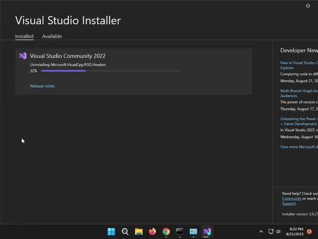Open the notification badge showing 2
Viewport: 318px width, 239px height.
click(x=309, y=232)
